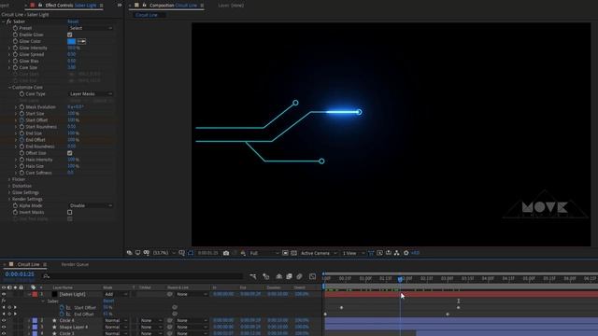
Task: Open the Saber Light blending mode Add dropdown
Action: click(x=116, y=295)
